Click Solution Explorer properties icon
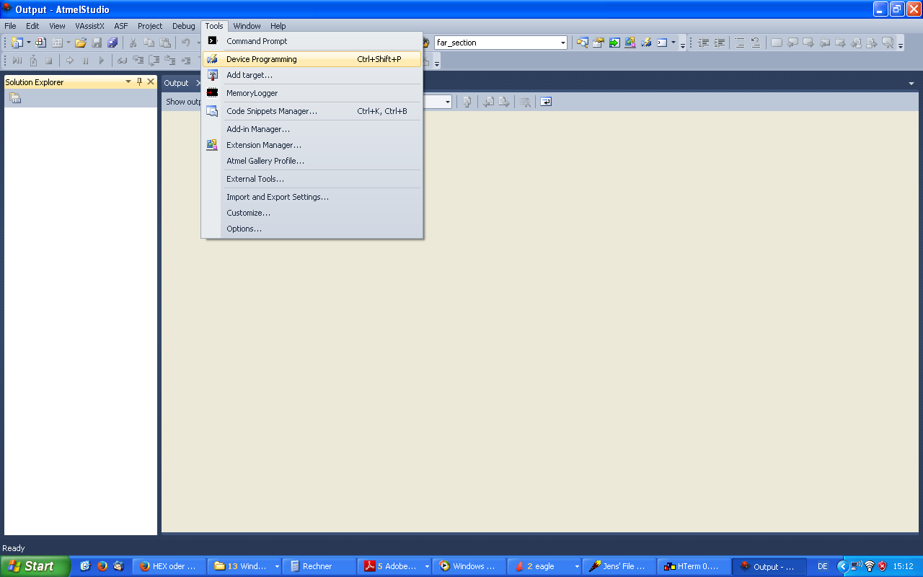This screenshot has width=923, height=577. (15, 98)
